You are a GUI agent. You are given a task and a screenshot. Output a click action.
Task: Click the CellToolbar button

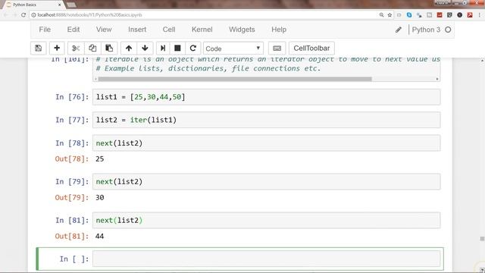coord(311,49)
